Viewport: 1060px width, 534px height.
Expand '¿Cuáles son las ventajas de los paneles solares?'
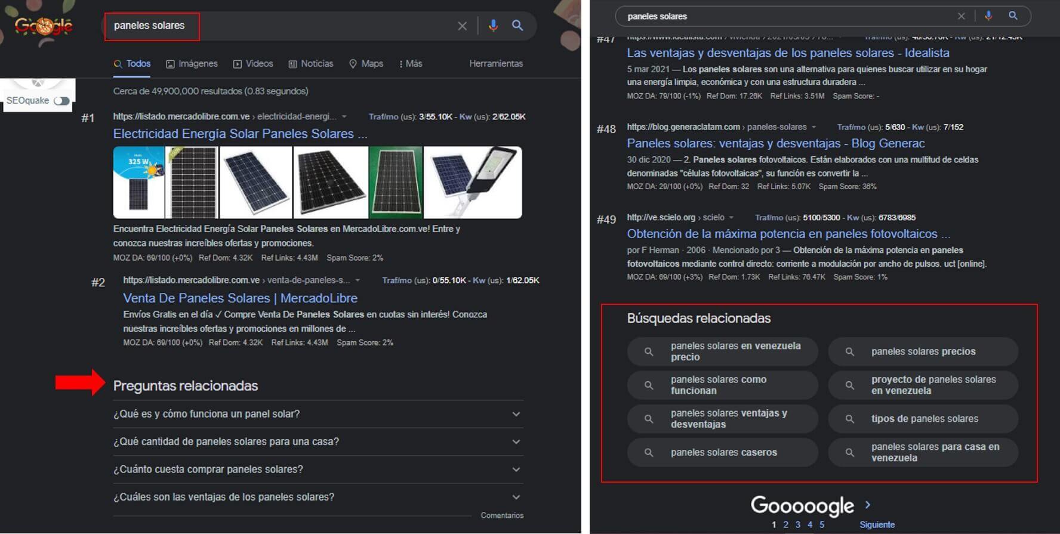coord(318,497)
